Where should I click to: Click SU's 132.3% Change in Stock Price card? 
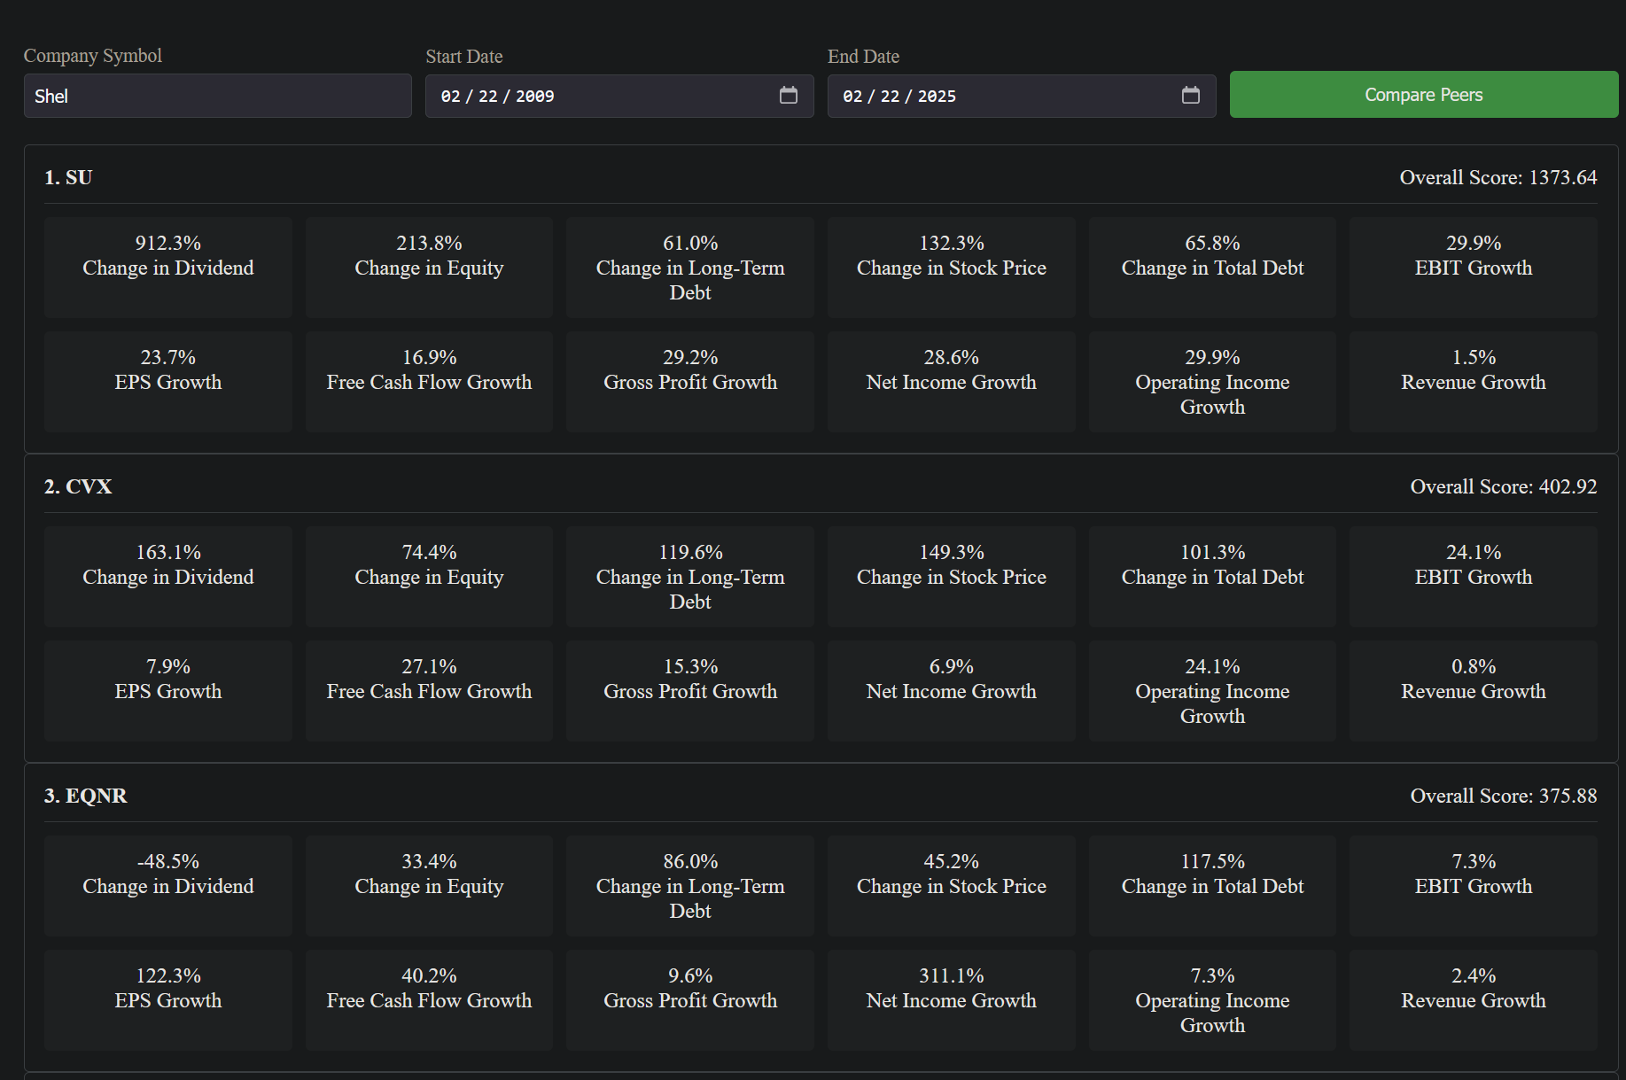[952, 268]
